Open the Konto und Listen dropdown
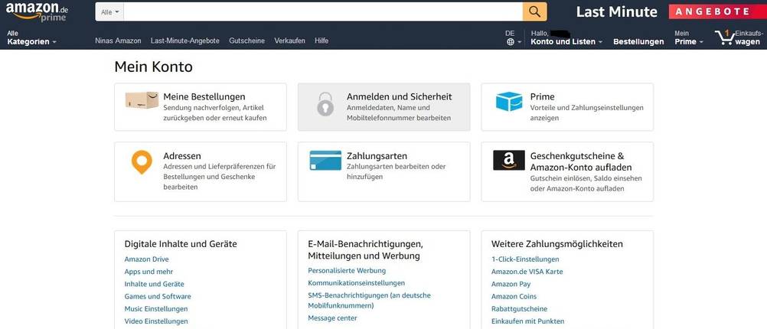Viewport: 767px width, 329px height. 566,41
